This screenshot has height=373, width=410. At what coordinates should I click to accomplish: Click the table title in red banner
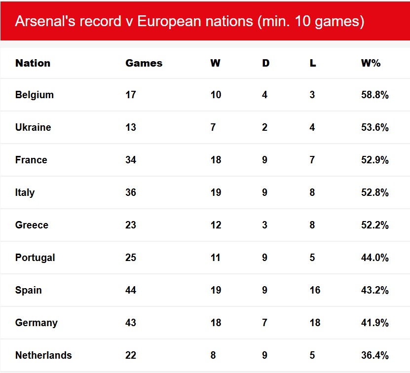[189, 22]
